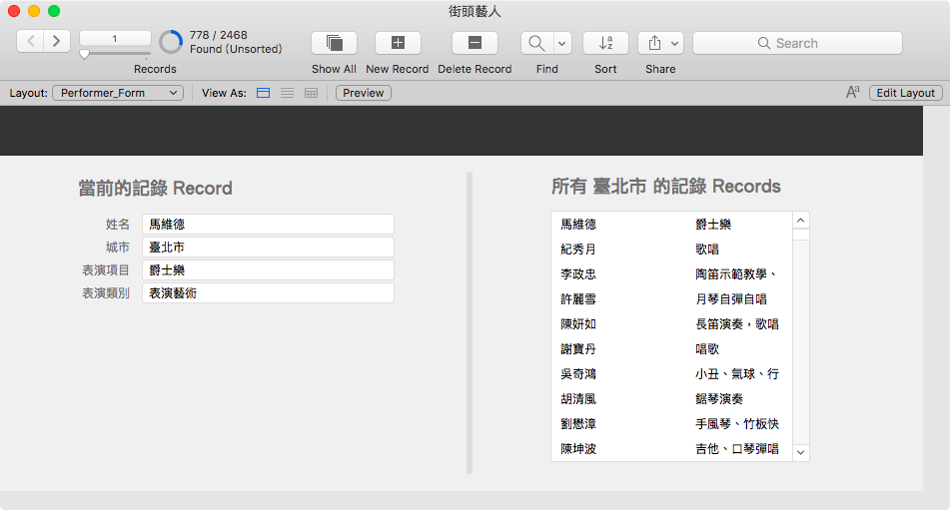Click the yellow minimize window button
The height and width of the screenshot is (510, 950).
pos(34,11)
